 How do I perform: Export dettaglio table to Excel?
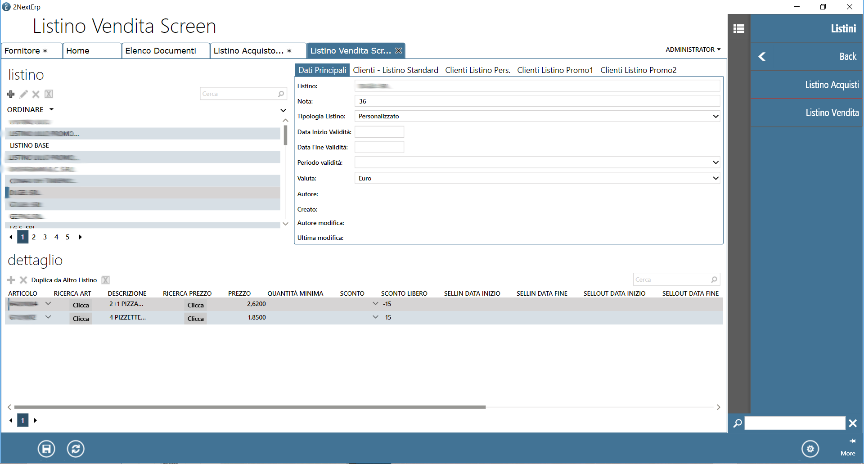coord(105,280)
